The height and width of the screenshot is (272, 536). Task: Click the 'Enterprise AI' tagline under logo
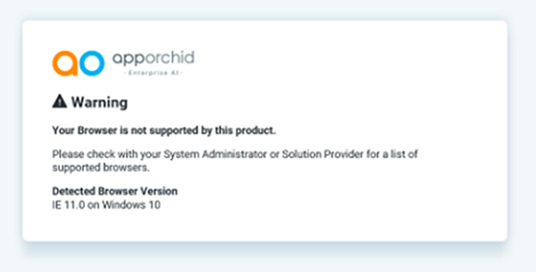click(x=153, y=73)
